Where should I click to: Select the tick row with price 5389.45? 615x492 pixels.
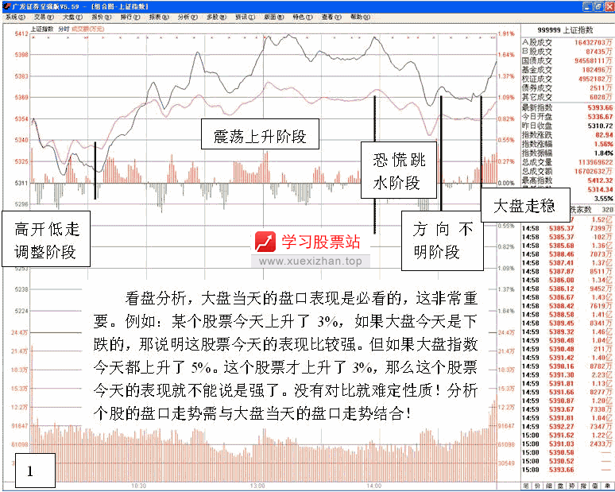pyautogui.click(x=567, y=323)
